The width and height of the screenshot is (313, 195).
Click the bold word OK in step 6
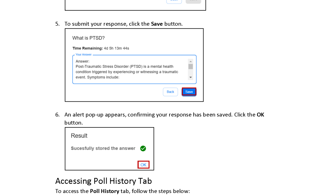pos(260,115)
